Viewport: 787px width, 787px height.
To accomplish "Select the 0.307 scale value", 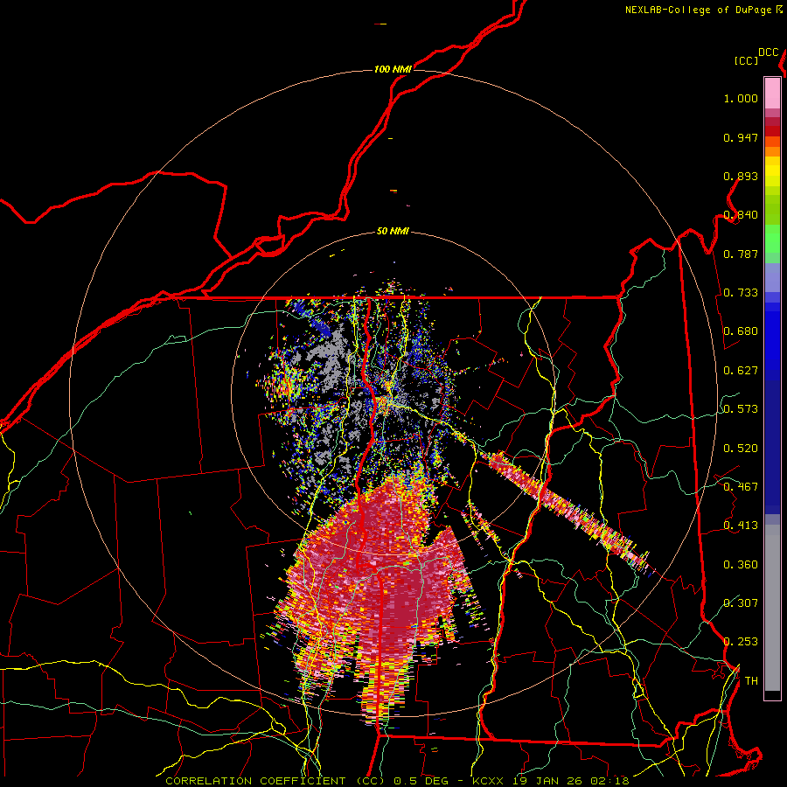I will 741,603.
